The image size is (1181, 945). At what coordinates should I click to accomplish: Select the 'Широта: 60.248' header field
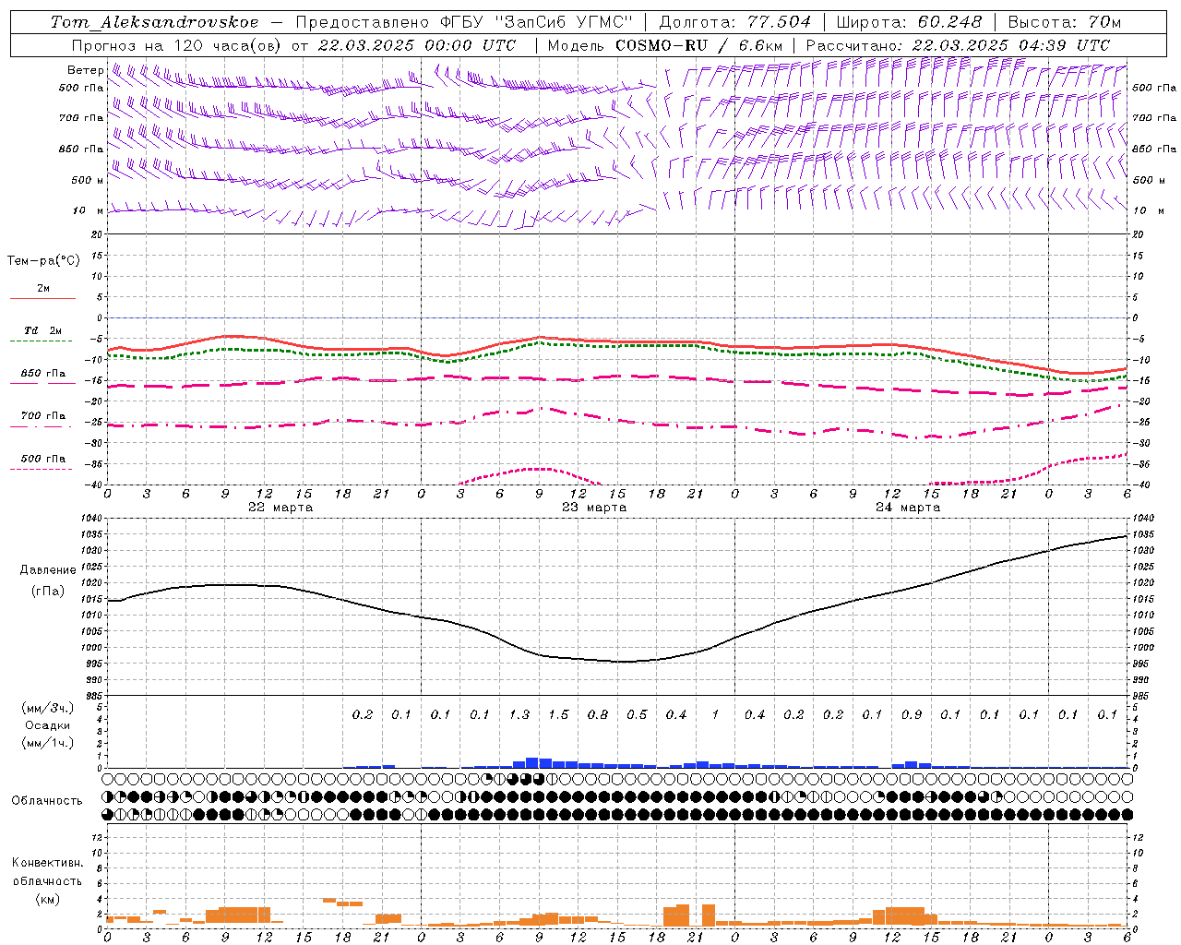click(x=910, y=22)
